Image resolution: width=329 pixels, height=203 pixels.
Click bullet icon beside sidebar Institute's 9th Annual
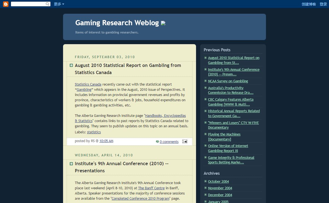205,69
